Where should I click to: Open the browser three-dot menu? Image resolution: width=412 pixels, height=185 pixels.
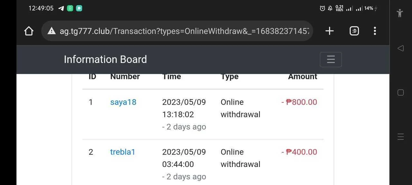(375, 31)
